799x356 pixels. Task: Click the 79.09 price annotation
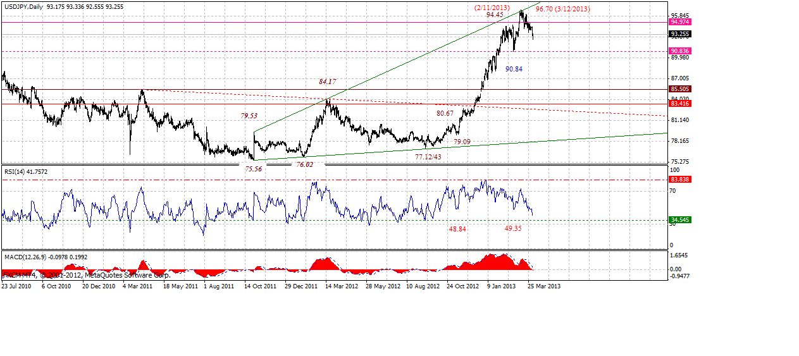coord(462,142)
